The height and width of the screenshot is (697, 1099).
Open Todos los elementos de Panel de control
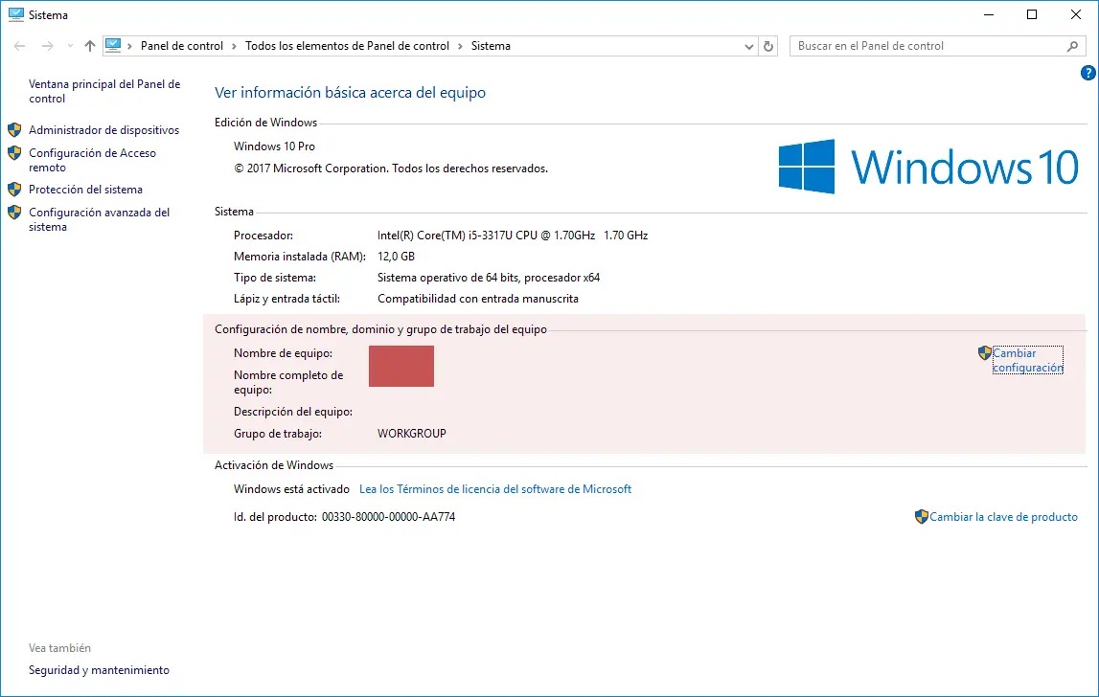coord(347,46)
